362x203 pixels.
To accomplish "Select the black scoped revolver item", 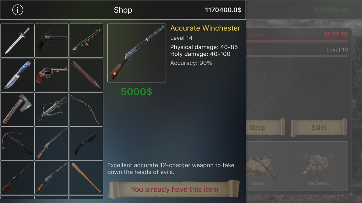I will (52, 41).
